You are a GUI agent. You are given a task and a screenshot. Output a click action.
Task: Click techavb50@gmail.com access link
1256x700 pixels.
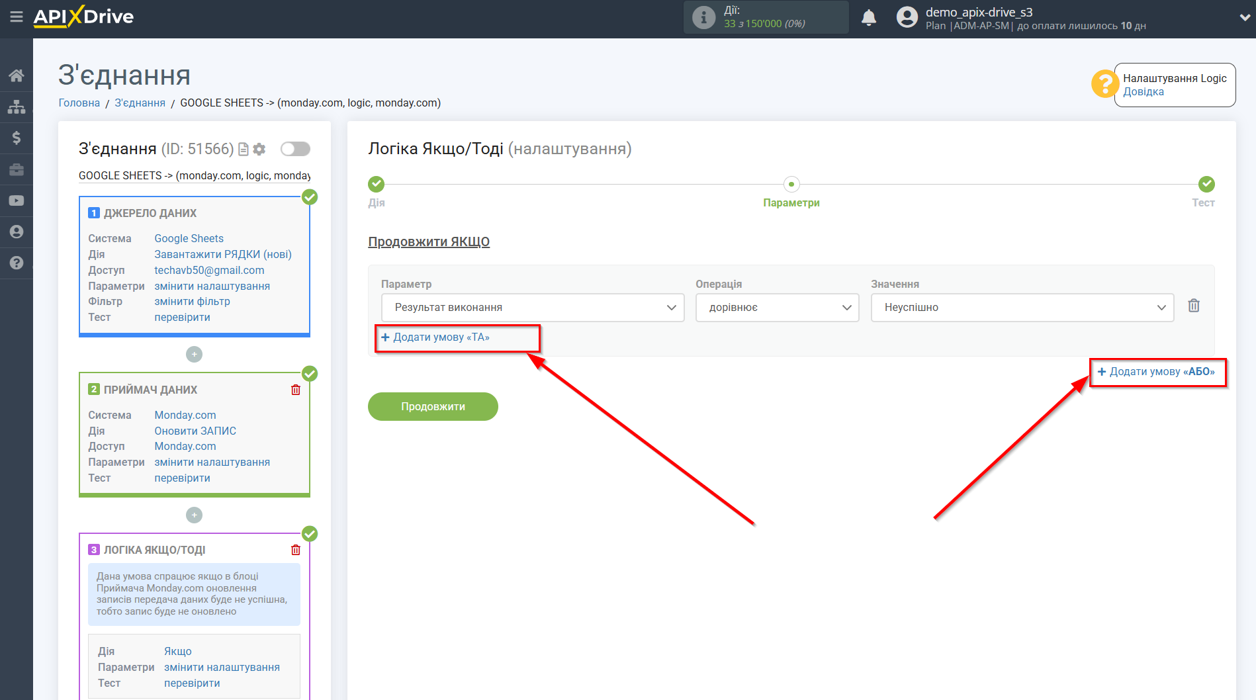[209, 270]
